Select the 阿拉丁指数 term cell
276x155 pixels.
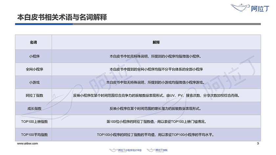[34, 95]
